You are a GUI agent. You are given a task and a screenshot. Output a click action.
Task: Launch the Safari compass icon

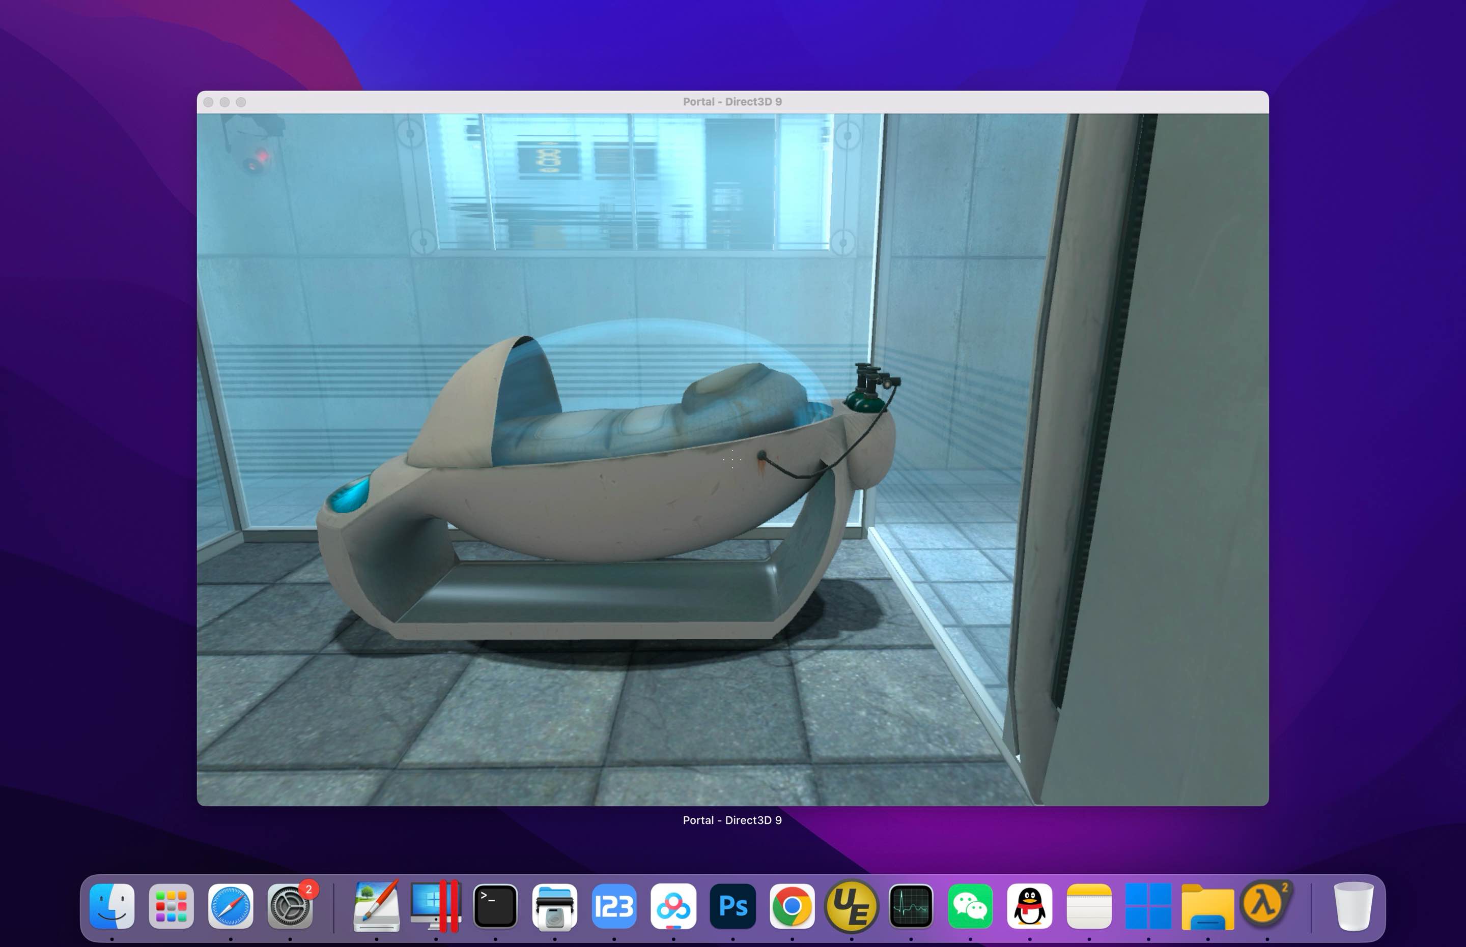point(231,906)
